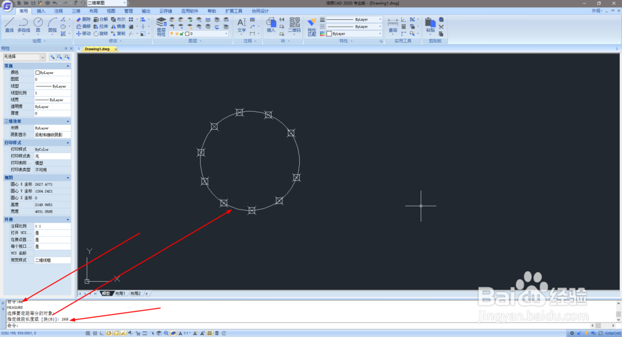The width and height of the screenshot is (622, 337).
Task: Toggle the grid display in status bar
Action: 95,333
